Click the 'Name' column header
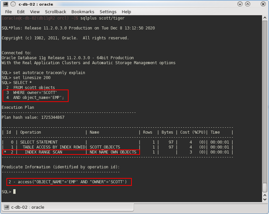Screen dimensions: 269x214 (94, 132)
